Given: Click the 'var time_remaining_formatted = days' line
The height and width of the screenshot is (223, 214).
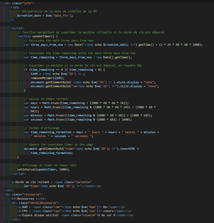Looking at the screenshot, I should pyautogui.click(x=91, y=133).
